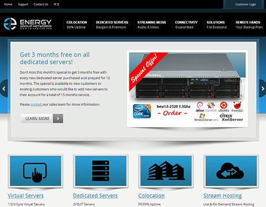Open the Colocation heading link
This screenshot has height=207, width=266.
coord(151,195)
